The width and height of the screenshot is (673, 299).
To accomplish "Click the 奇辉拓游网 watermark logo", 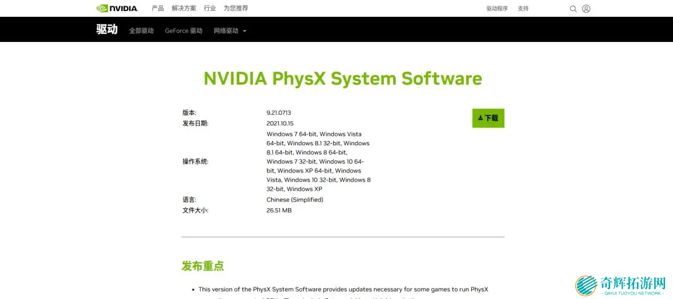I will [621, 286].
